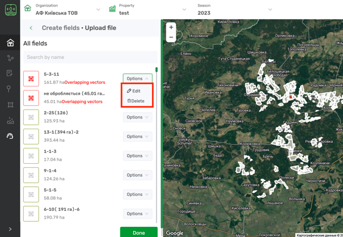The image size is (343, 237).
Task: Select the field icon for 9-1-4
Action: [31, 175]
